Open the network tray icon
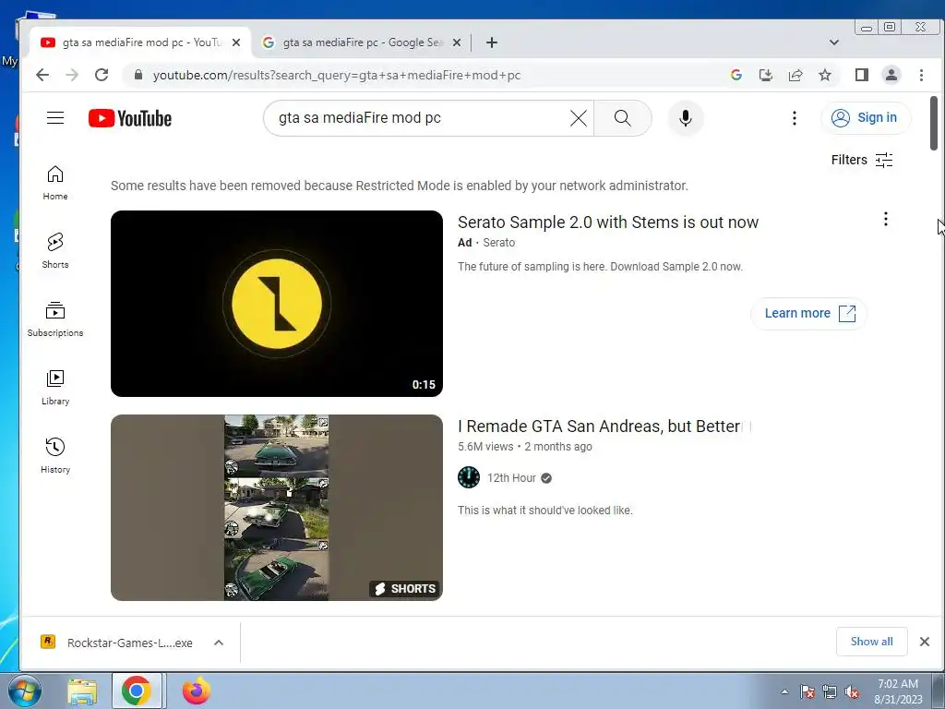 click(x=830, y=692)
